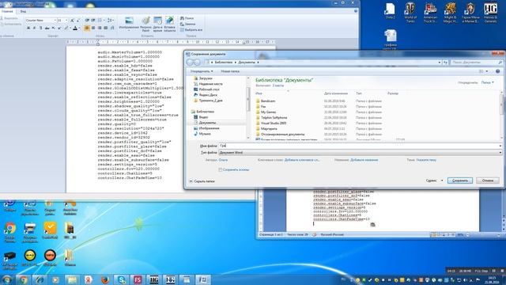Image resolution: width=506 pixels, height=285 pixels.
Task: Click the Bold icon in WordPad
Action: 28,28
